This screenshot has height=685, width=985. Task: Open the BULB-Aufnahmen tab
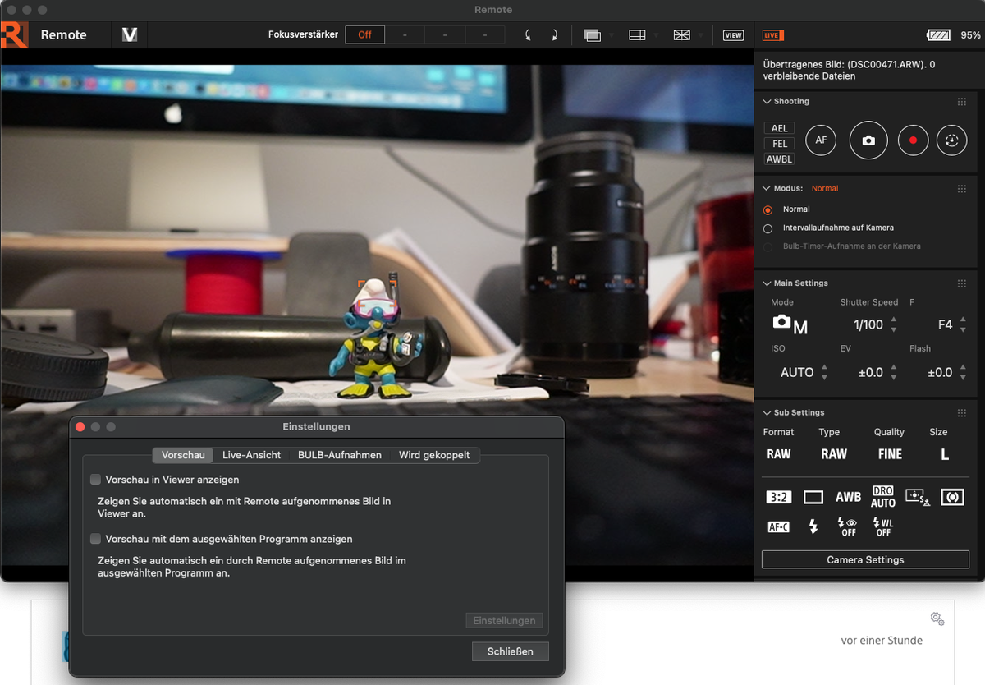[x=339, y=455]
